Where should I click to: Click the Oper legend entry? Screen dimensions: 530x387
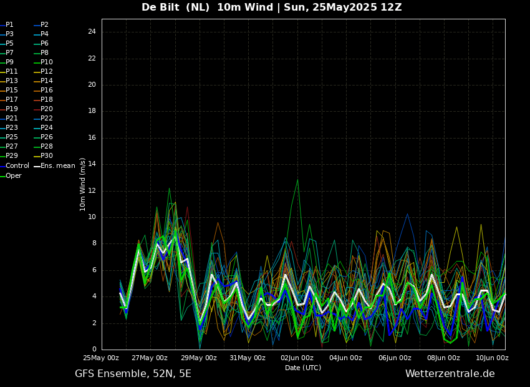click(x=13, y=176)
